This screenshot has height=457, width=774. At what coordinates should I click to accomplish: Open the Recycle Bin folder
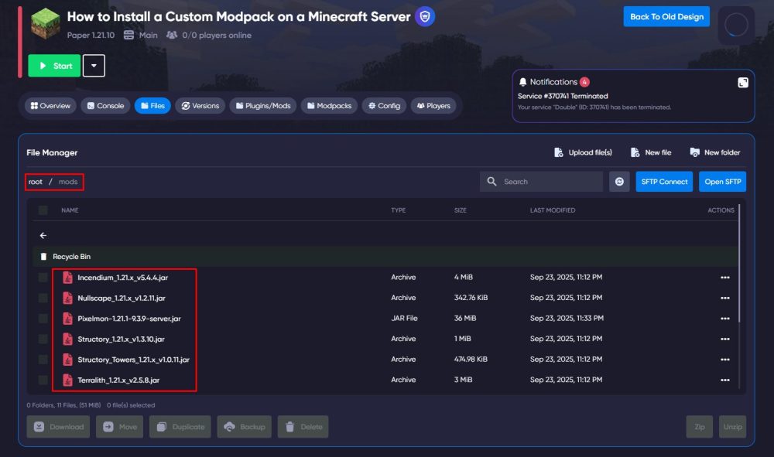point(71,257)
